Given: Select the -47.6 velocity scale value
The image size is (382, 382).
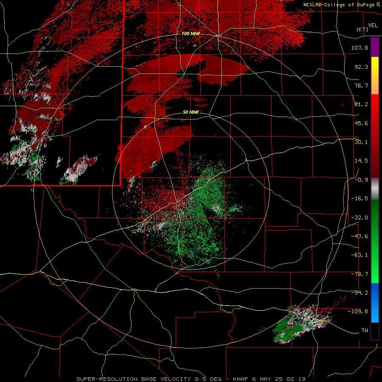Looking at the screenshot, I should coord(360,236).
